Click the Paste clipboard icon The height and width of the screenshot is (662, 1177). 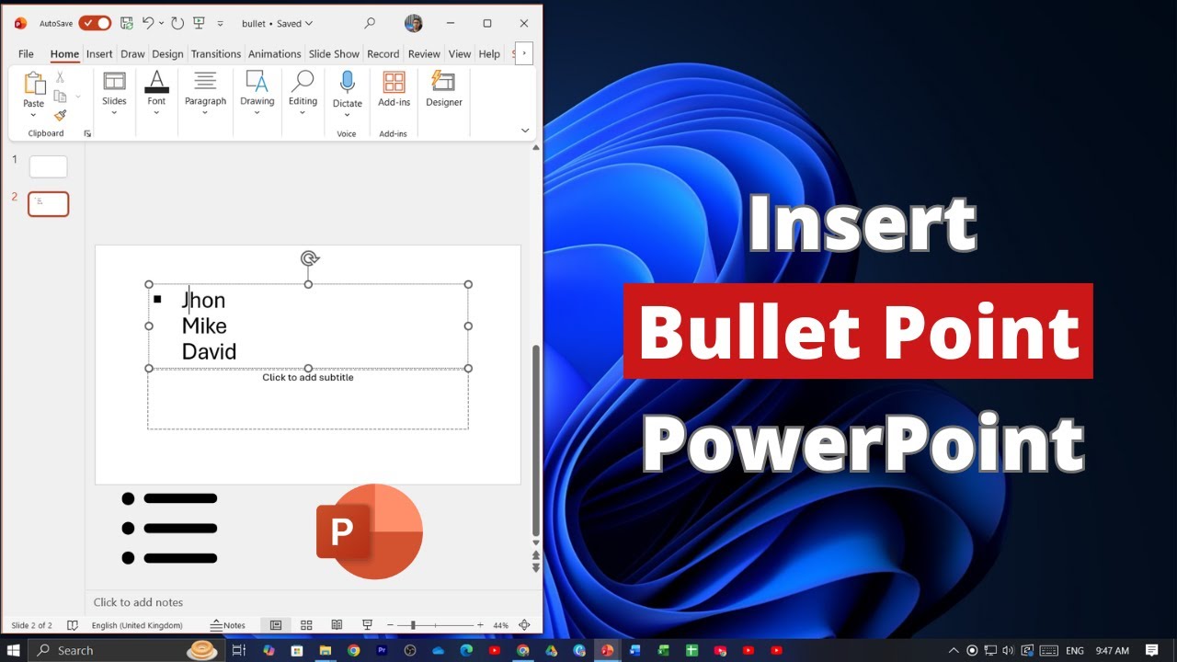click(34, 84)
